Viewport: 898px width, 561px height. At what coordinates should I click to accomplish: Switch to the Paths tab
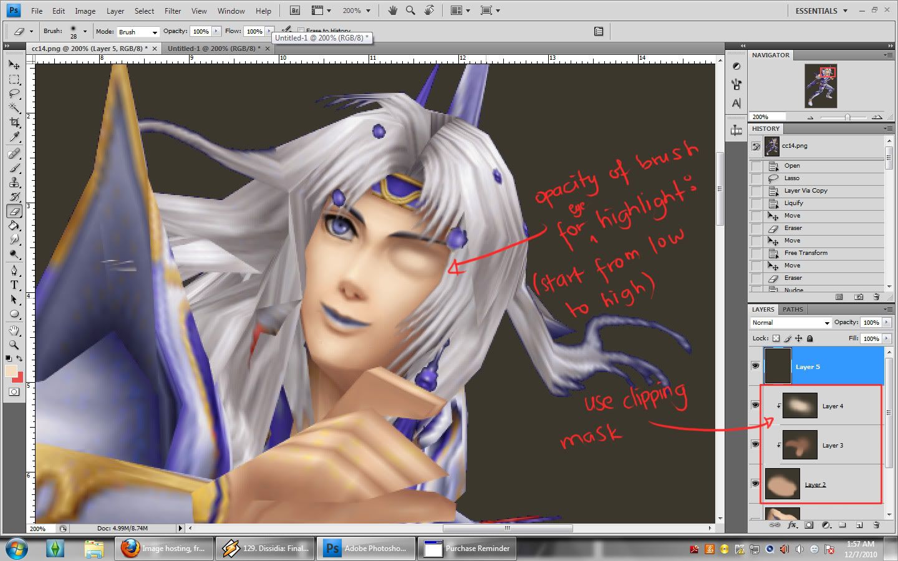click(x=793, y=309)
